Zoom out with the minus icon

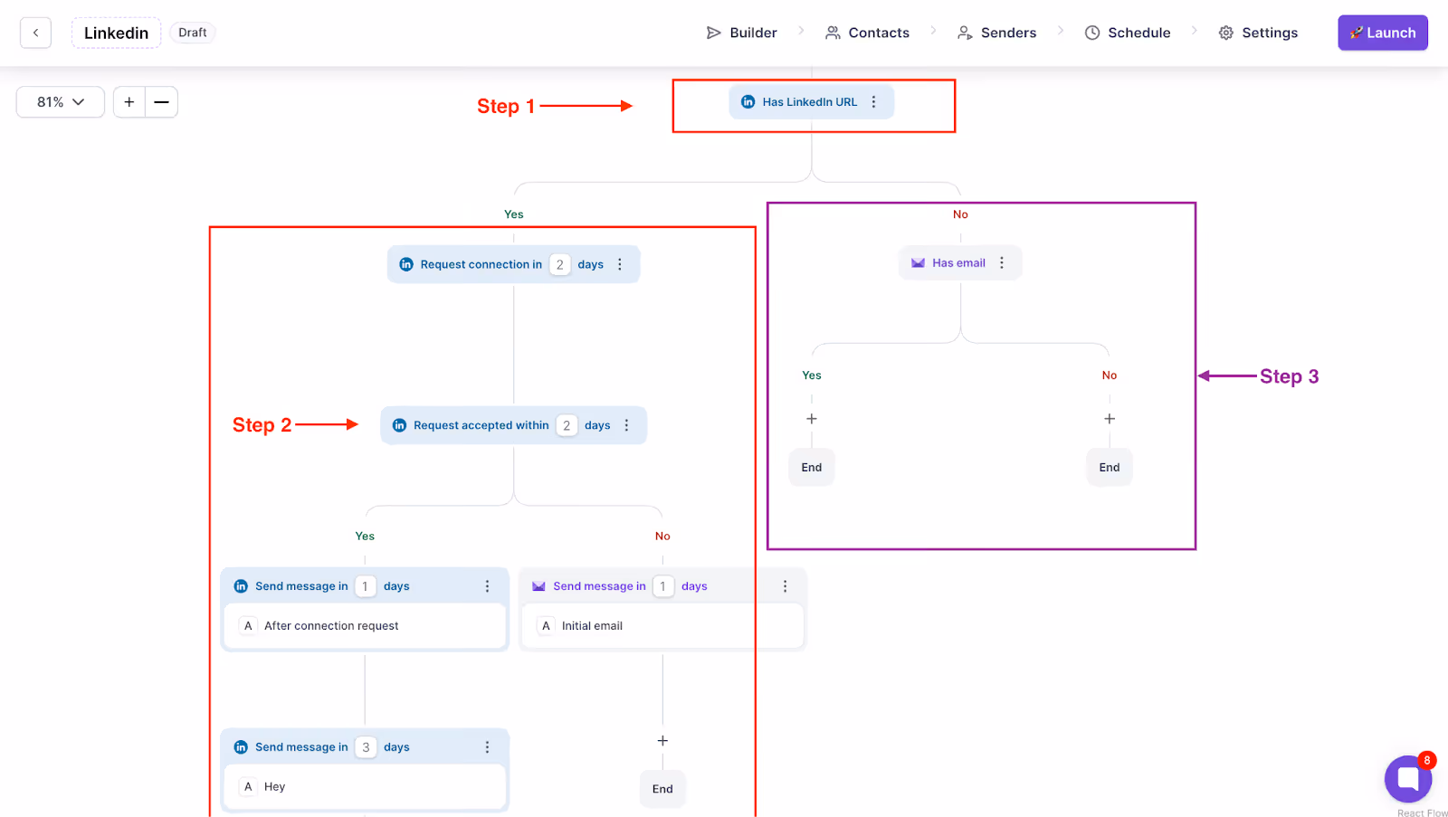(x=161, y=101)
